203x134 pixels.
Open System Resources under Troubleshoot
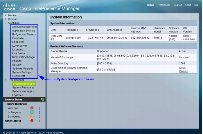point(23,88)
